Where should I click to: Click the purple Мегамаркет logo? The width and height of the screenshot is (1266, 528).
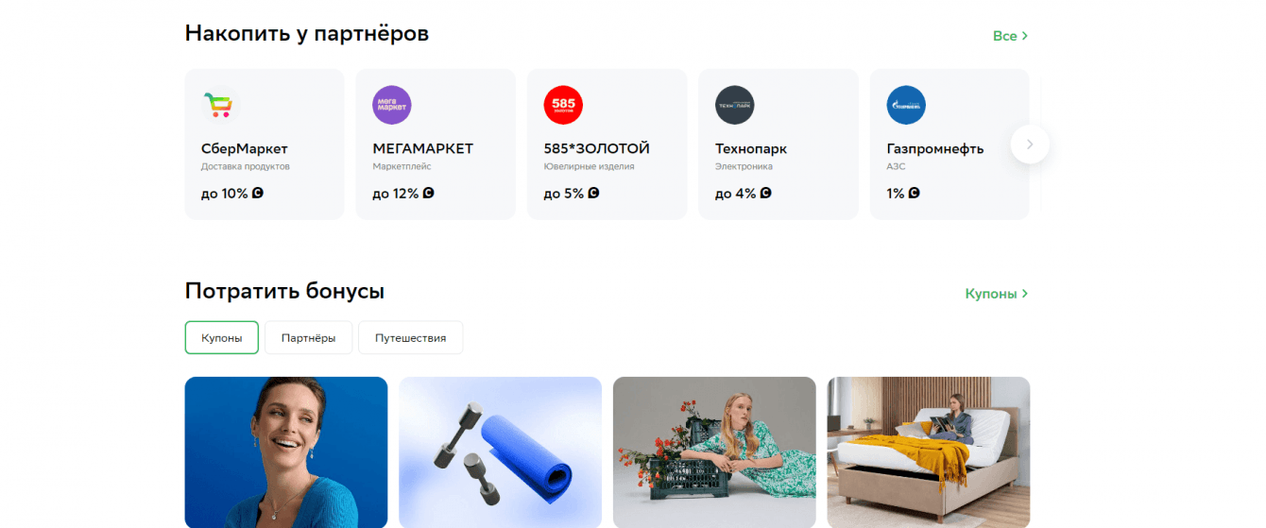[x=392, y=105]
